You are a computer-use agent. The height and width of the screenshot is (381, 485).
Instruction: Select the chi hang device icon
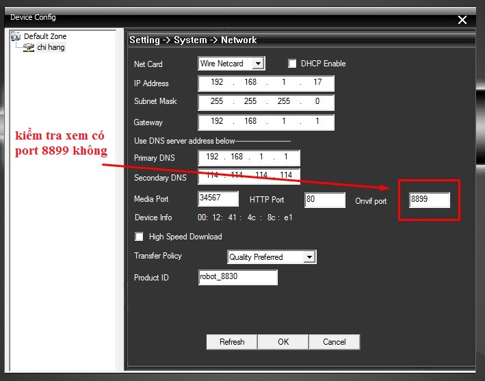click(29, 47)
